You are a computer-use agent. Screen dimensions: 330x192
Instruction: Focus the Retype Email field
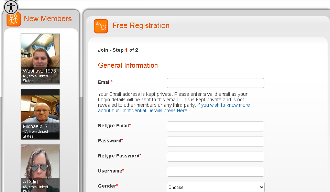216,126
